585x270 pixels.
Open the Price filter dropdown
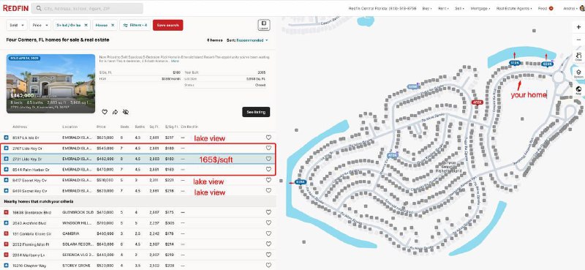[x=40, y=25]
